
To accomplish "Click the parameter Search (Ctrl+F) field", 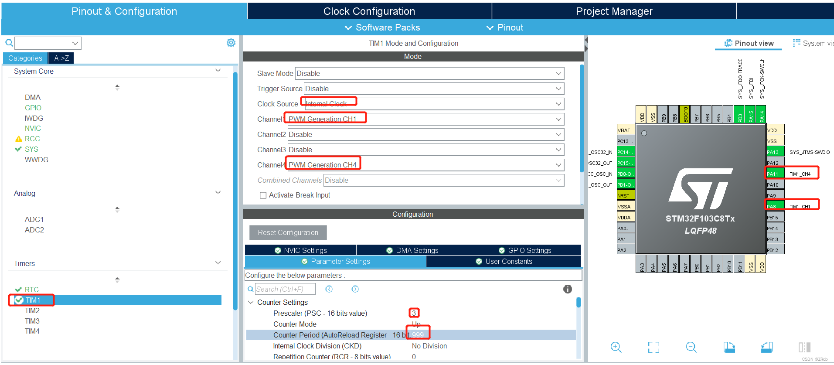I will 285,289.
